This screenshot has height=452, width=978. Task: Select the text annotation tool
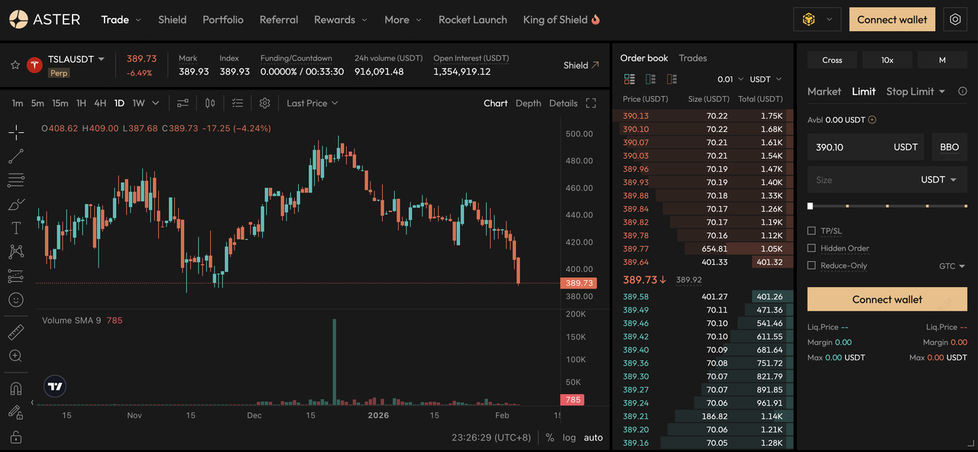pos(16,228)
